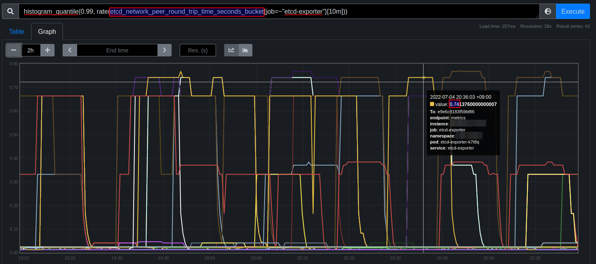Click the yellow series swatch in tooltip
Viewport: 596px width, 264px height.
tap(432, 104)
